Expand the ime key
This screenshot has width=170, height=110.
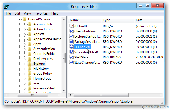point(25,84)
